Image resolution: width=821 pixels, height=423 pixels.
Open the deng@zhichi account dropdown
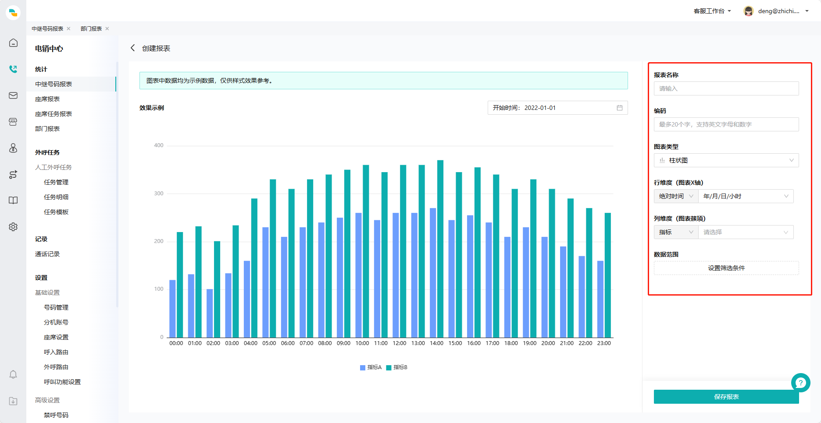pyautogui.click(x=783, y=11)
